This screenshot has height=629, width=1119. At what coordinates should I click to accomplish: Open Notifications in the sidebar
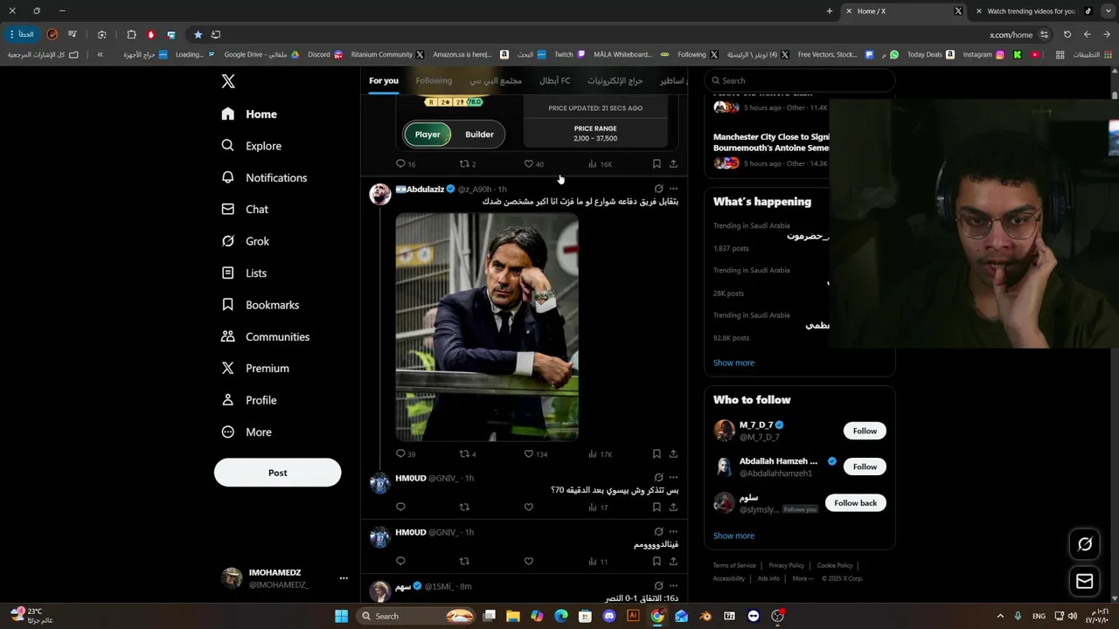click(264, 177)
